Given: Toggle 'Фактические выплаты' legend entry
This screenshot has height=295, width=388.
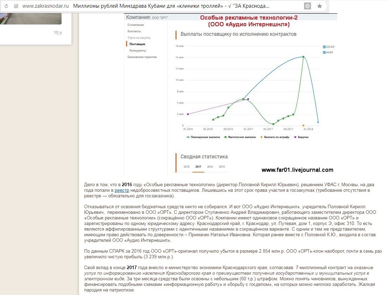Looking at the screenshot, I should click(240, 137).
